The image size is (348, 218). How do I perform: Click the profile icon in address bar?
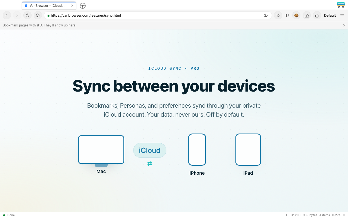click(266, 16)
